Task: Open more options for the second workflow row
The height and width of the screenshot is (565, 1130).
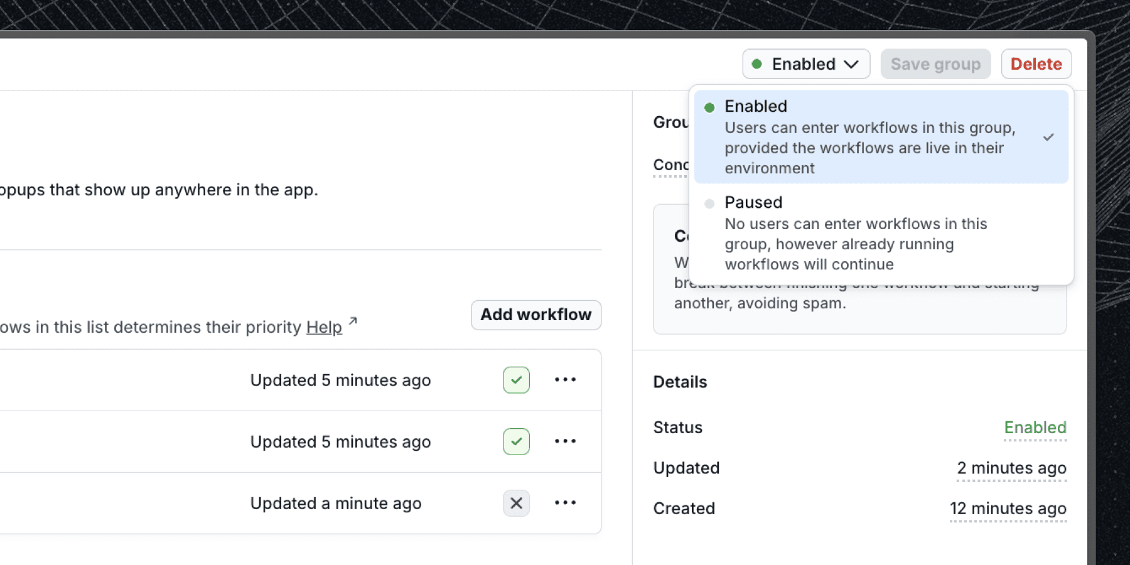Action: point(565,441)
